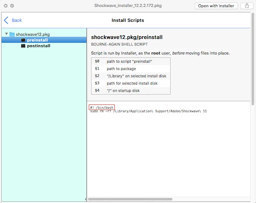Click the share icon button
Image resolution: width=256 pixels, height=203 pixels.
click(247, 6)
